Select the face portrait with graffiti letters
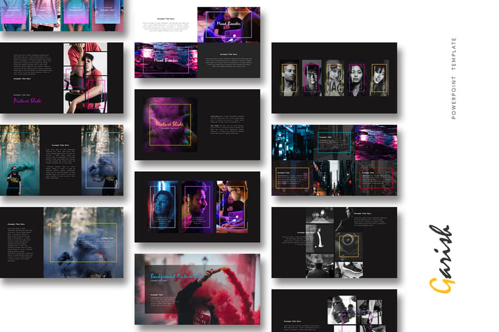The height and width of the screenshot is (332, 499). (334, 78)
